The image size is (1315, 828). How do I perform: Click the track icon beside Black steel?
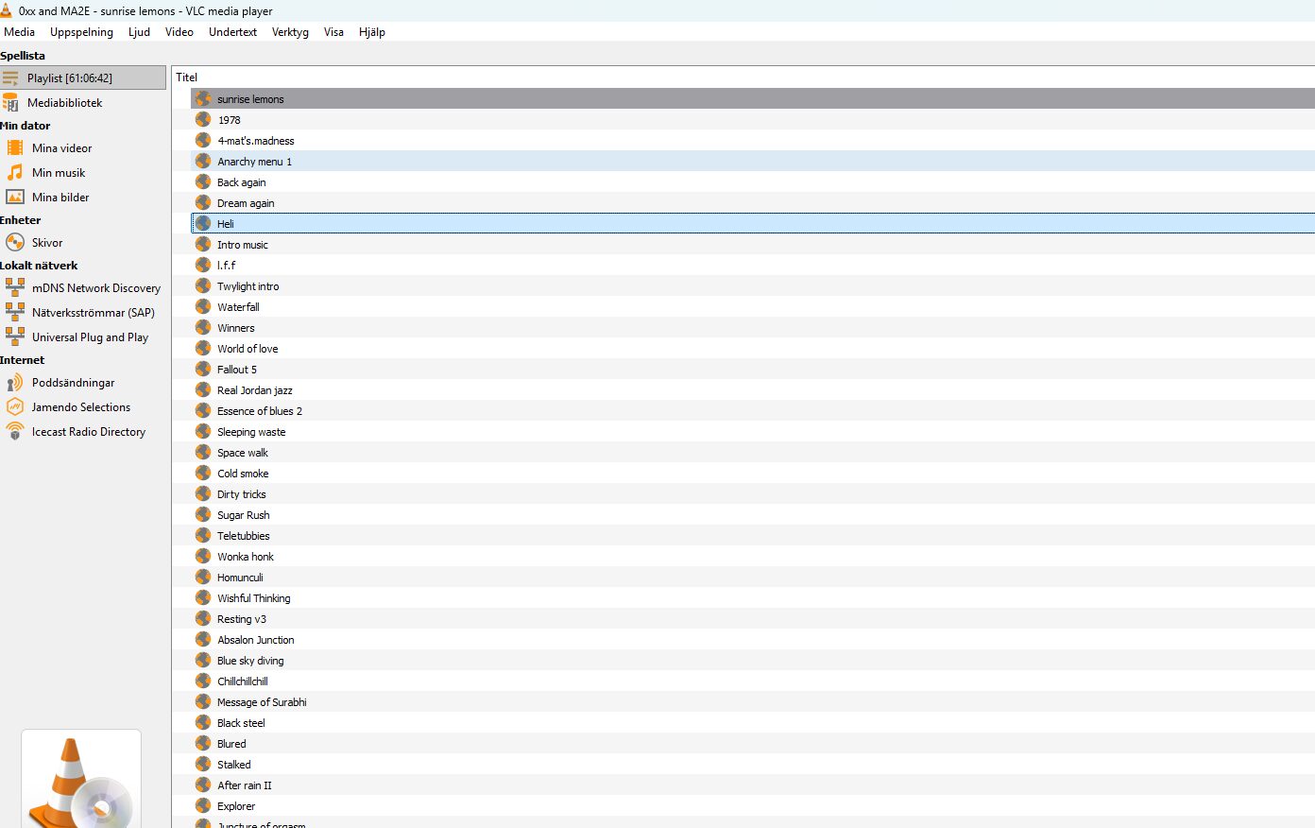203,722
